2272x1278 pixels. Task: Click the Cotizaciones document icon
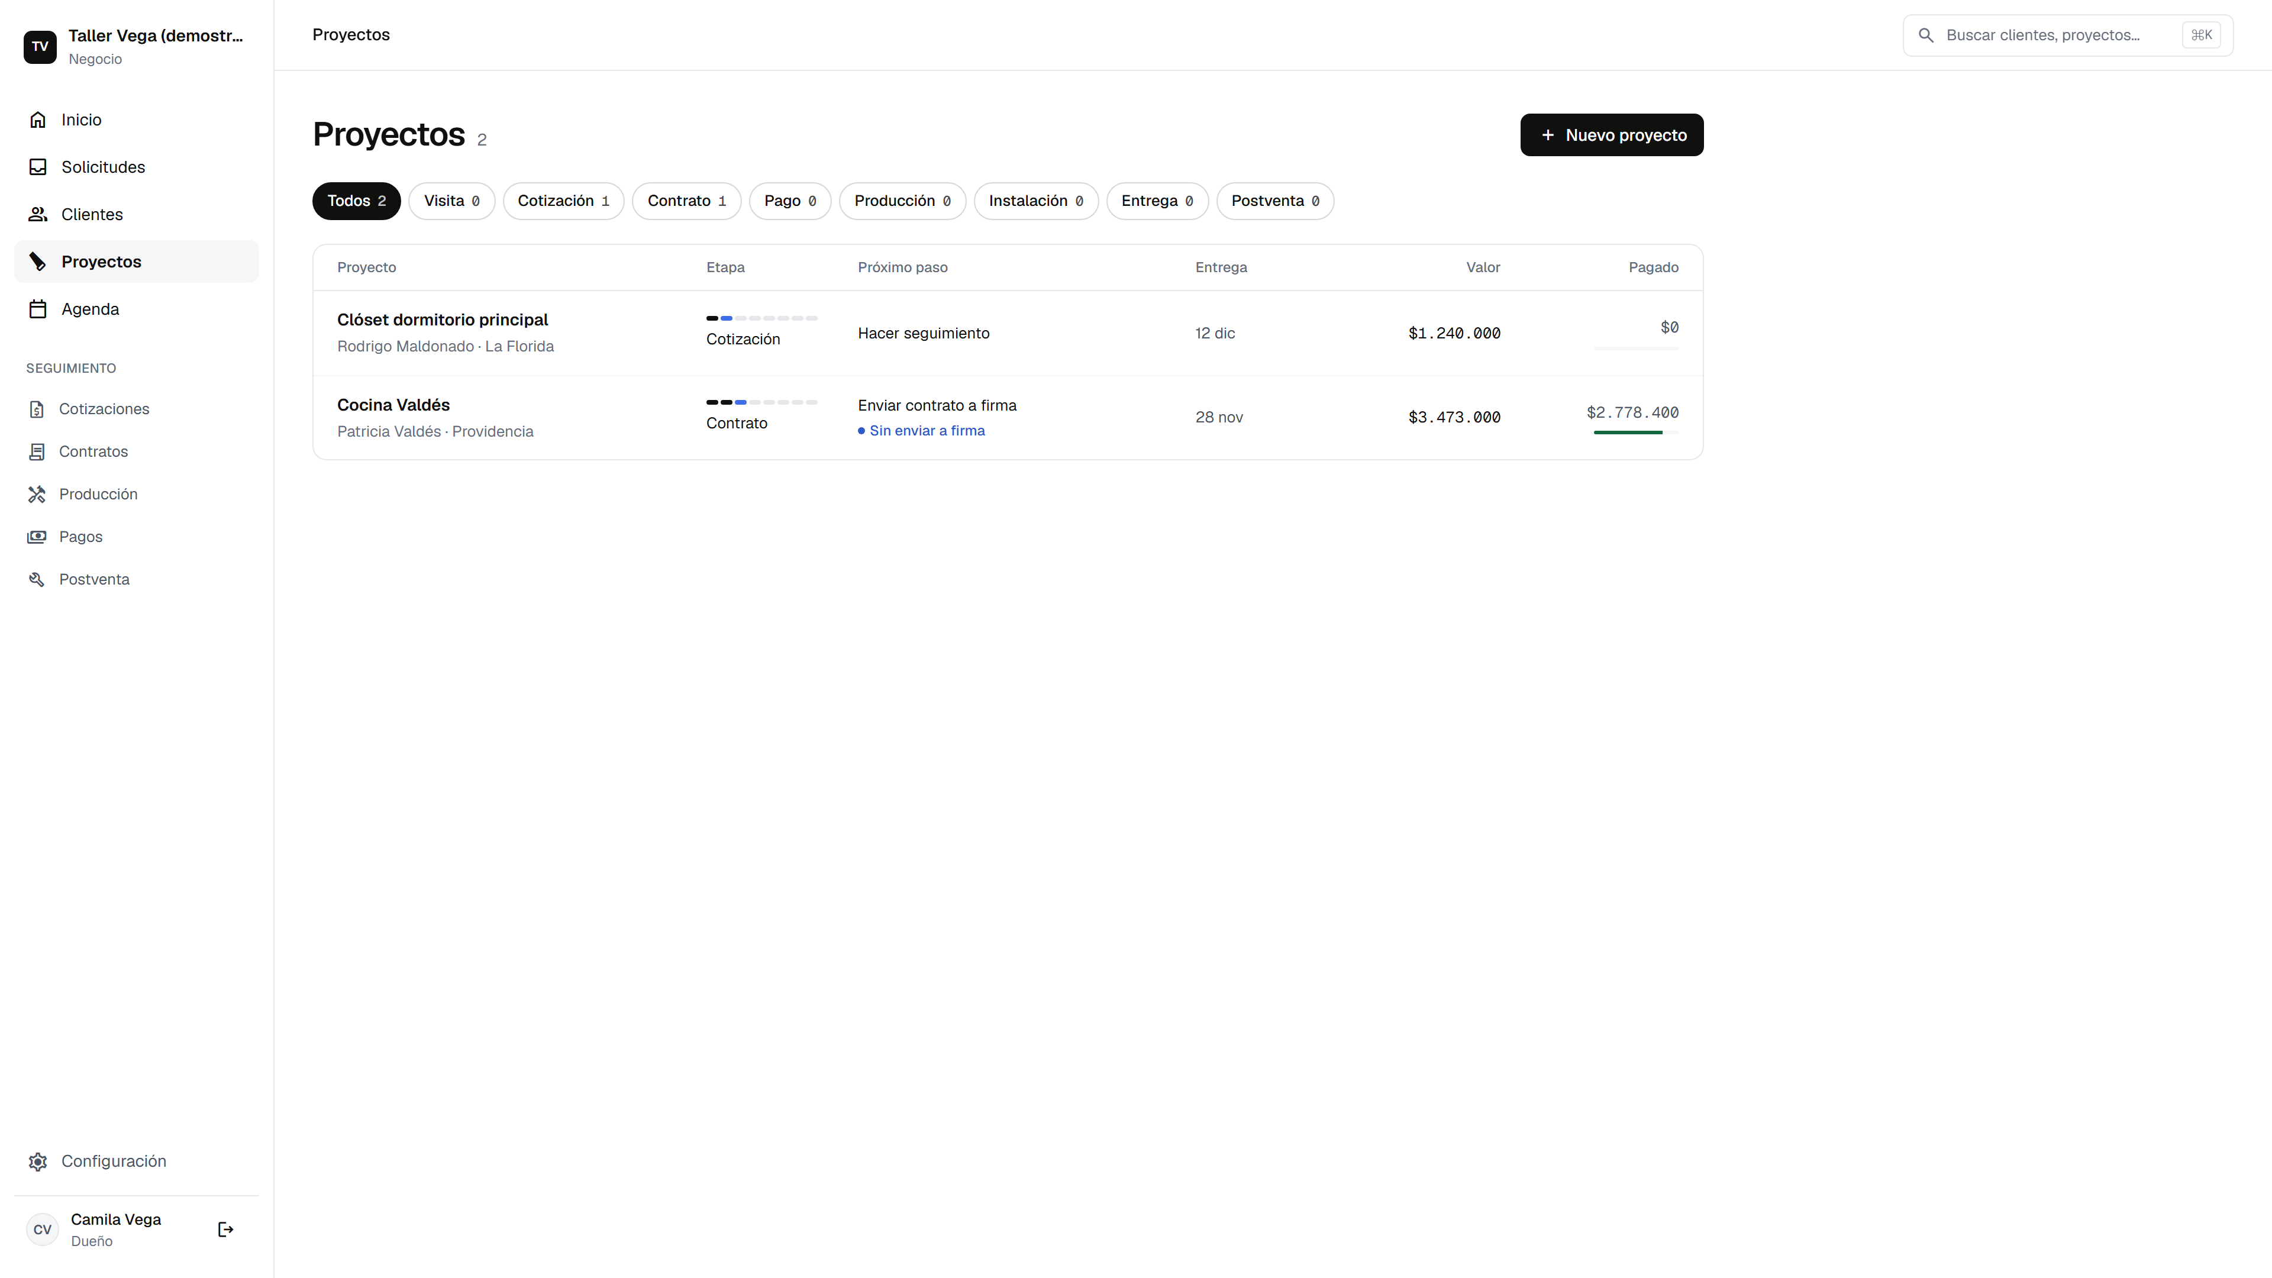click(x=36, y=409)
